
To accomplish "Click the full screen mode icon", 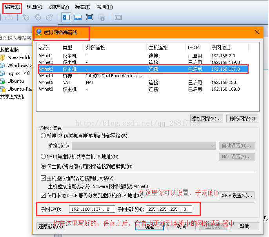I will [x=89, y=17].
